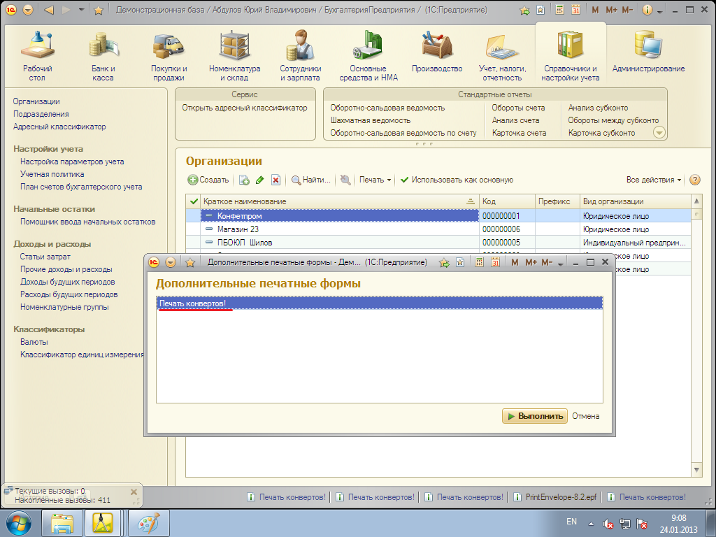Expand the Стандартные отчеты panel arrow
Image resolution: width=716 pixels, height=537 pixels.
point(659,132)
